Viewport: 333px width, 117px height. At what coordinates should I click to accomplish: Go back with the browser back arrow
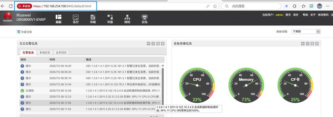pyautogui.click(x=3, y=6)
